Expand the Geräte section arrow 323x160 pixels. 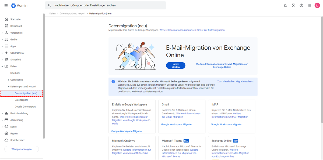[x=2, y=39]
